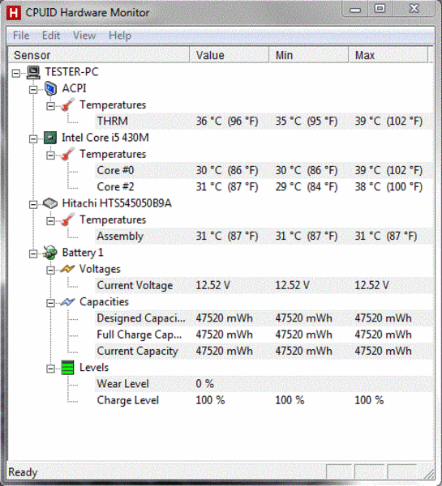This screenshot has width=442, height=486.
Task: Select the Current Voltage row
Action: pyautogui.click(x=264, y=285)
